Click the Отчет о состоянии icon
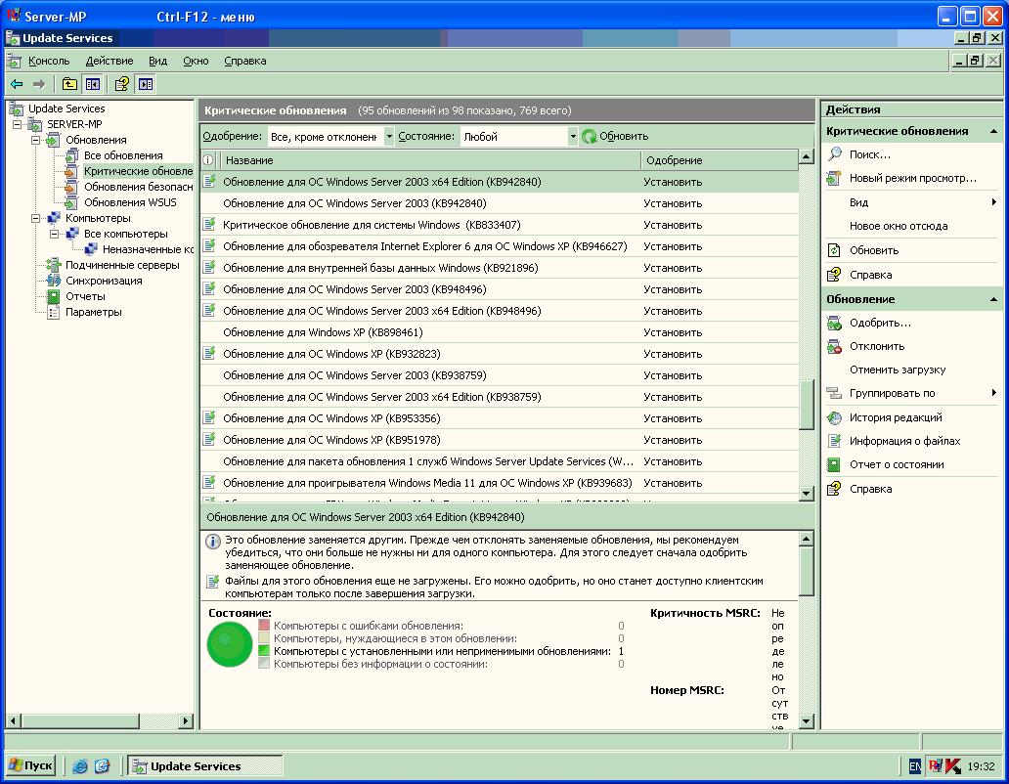Viewport: 1009px width, 784px height. [x=834, y=464]
